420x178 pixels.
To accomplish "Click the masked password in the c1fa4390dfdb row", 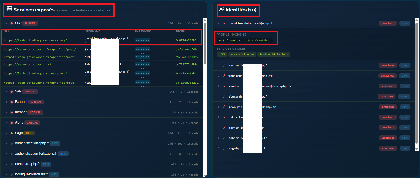I will click(143, 49).
